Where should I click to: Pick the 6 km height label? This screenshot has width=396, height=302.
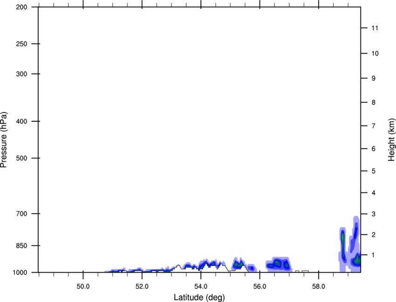[x=374, y=149]
